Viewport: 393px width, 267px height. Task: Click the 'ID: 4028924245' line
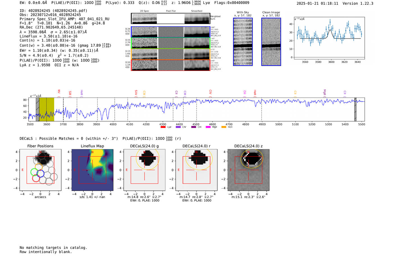point(53,11)
